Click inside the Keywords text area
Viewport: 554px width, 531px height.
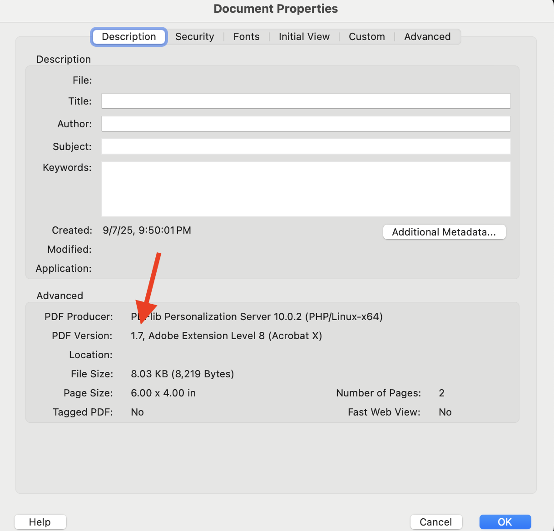coord(306,189)
